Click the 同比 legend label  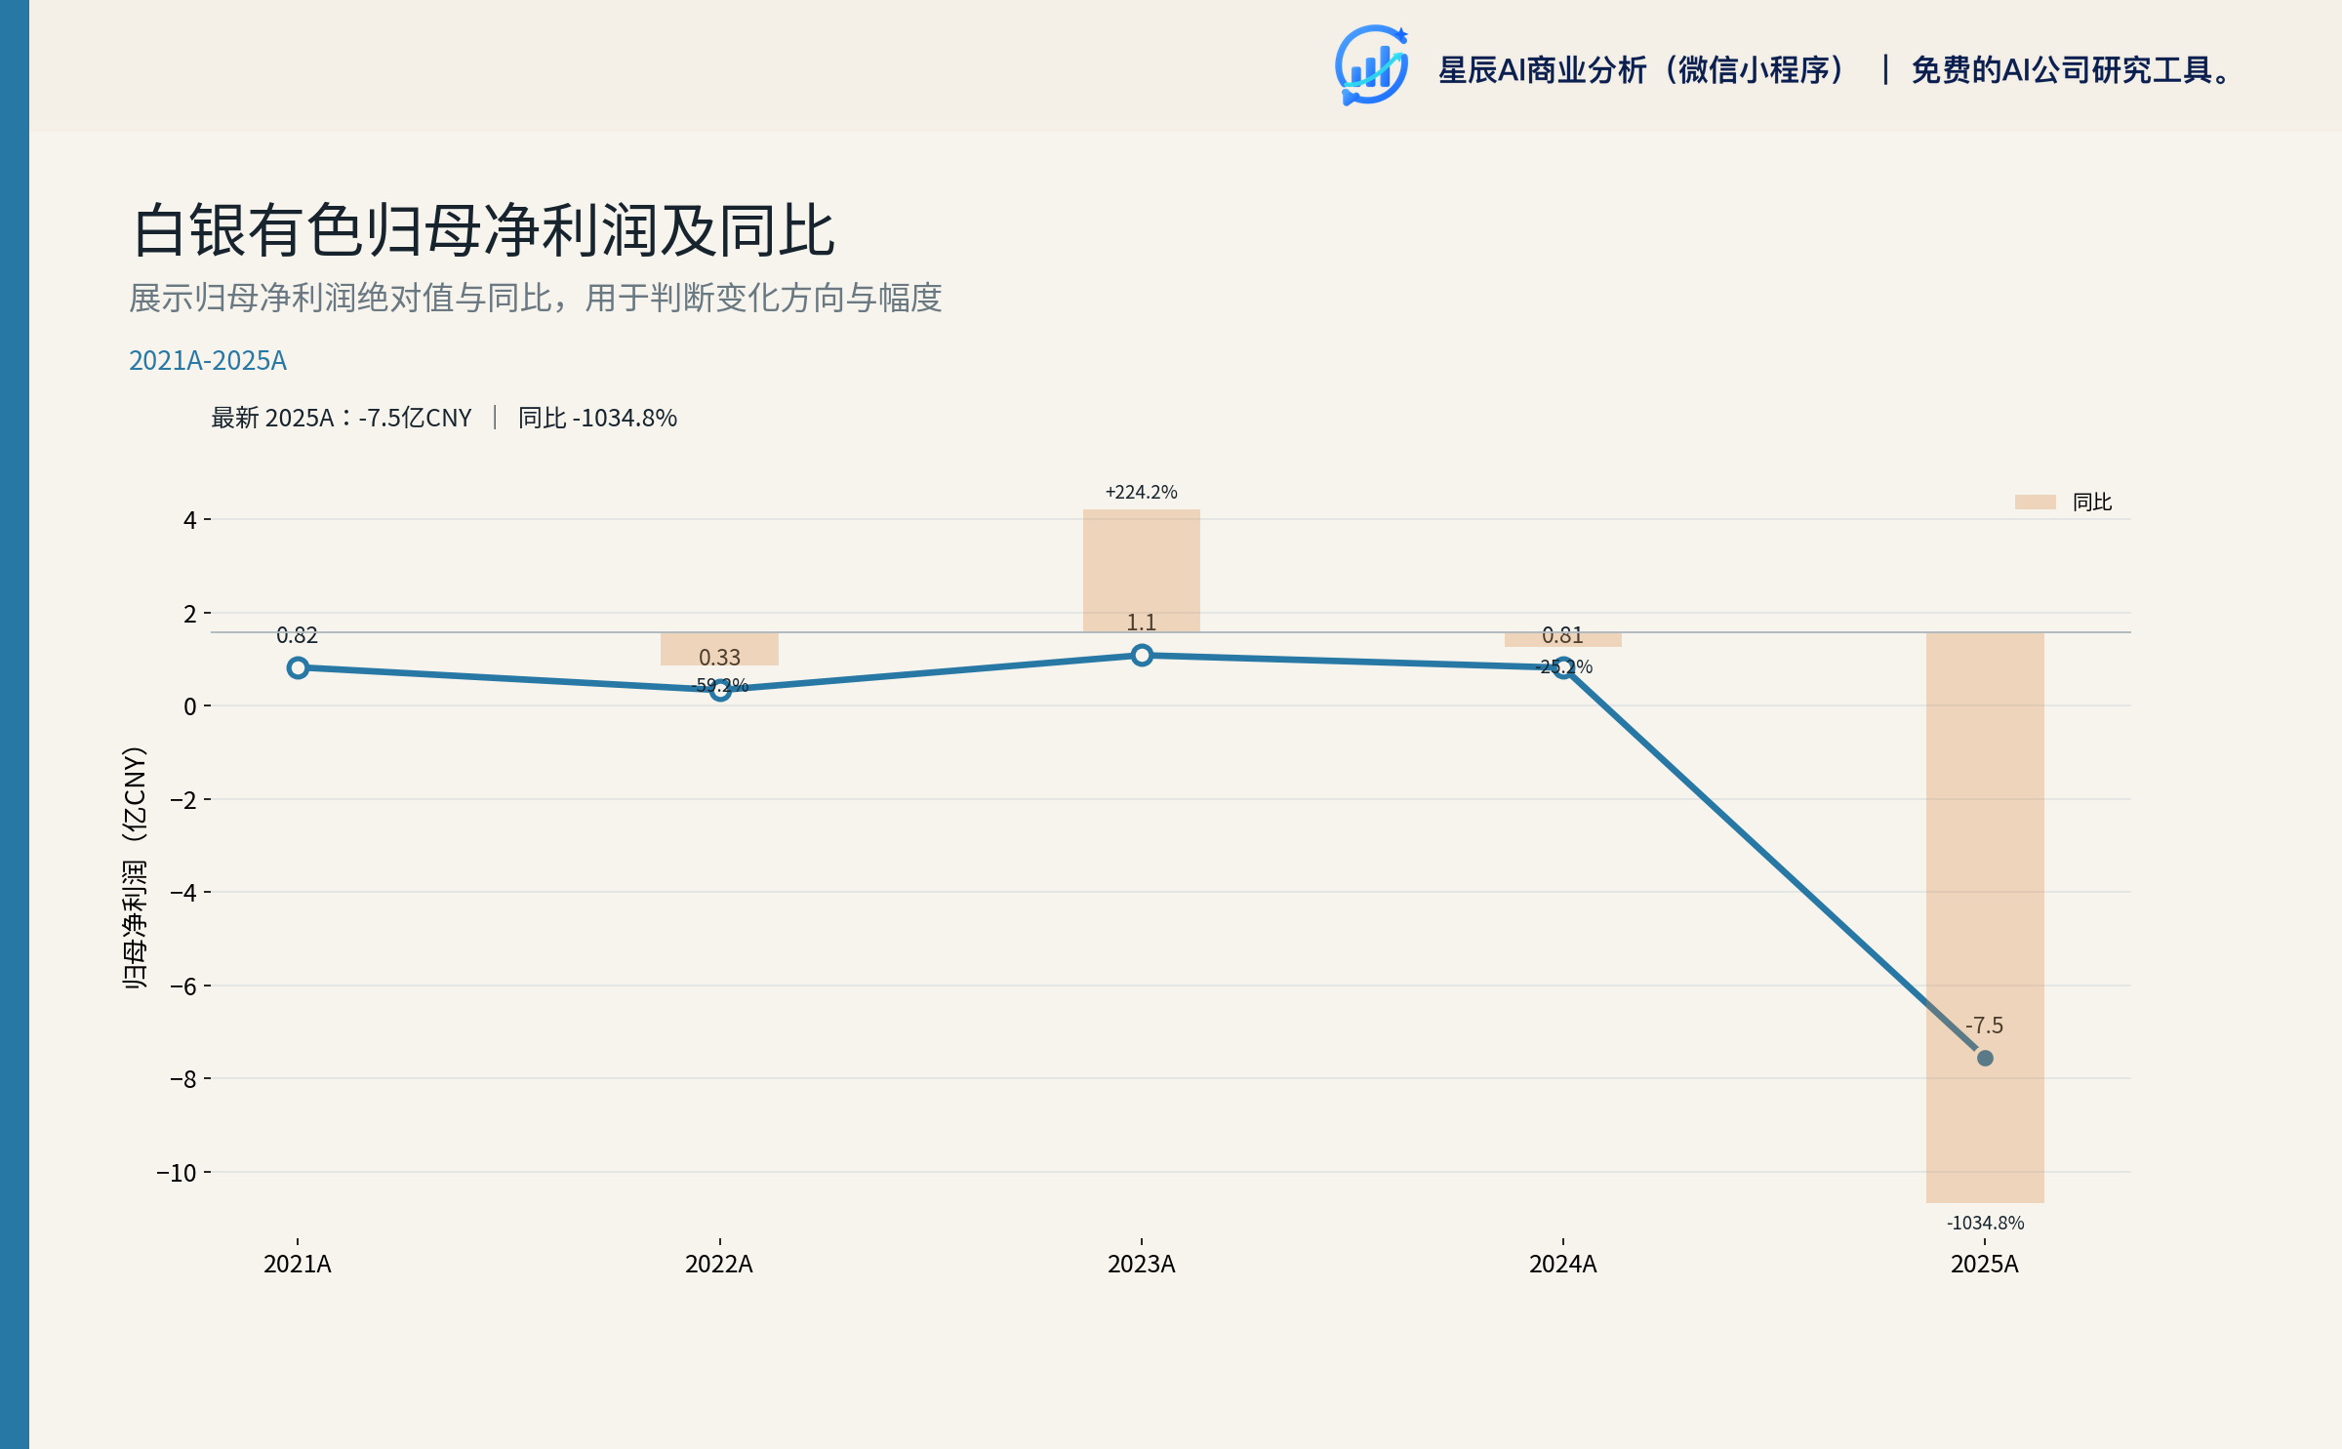pyautogui.click(x=2092, y=502)
